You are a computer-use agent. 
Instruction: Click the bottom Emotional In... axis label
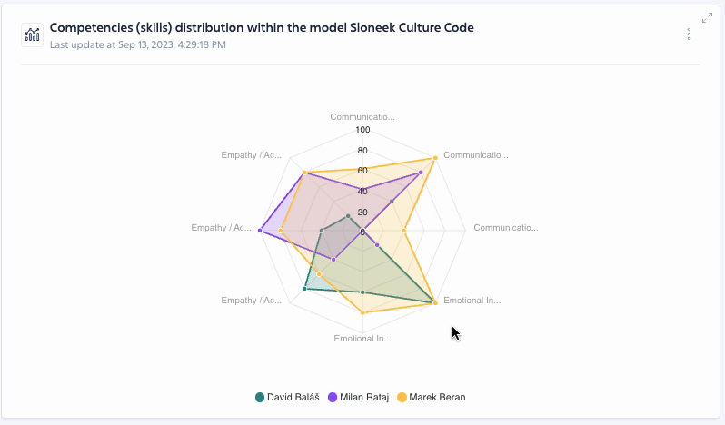[x=362, y=339]
